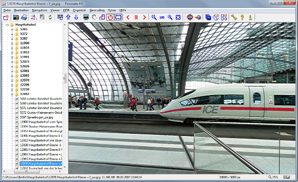The height and width of the screenshot is (182, 298).
Task: Collapse the Hauptbahnhof folder
Action: click(7, 25)
